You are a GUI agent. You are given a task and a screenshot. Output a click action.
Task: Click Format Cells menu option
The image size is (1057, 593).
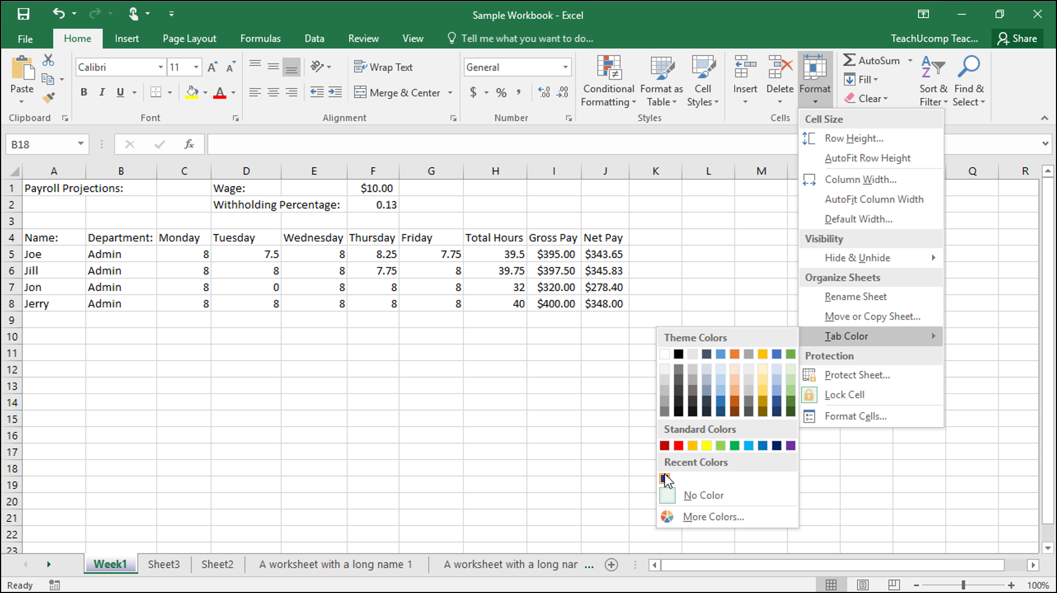point(855,416)
